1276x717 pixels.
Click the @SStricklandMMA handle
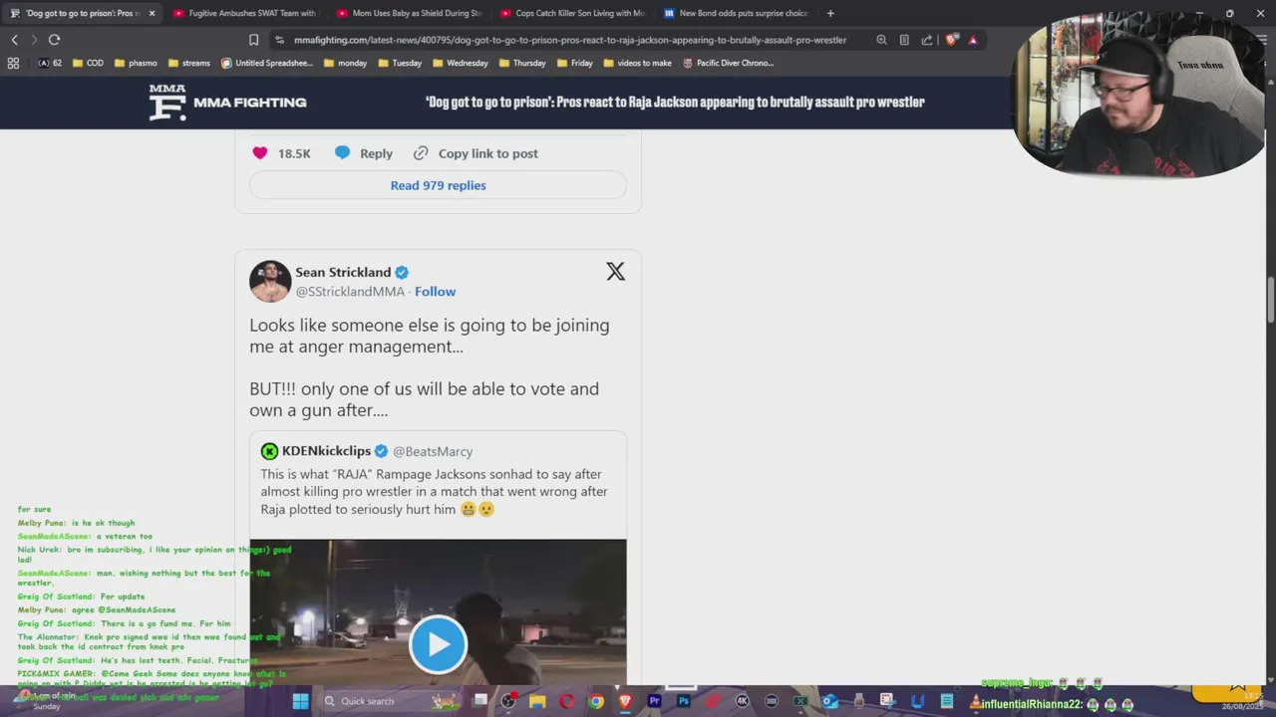[x=350, y=292]
